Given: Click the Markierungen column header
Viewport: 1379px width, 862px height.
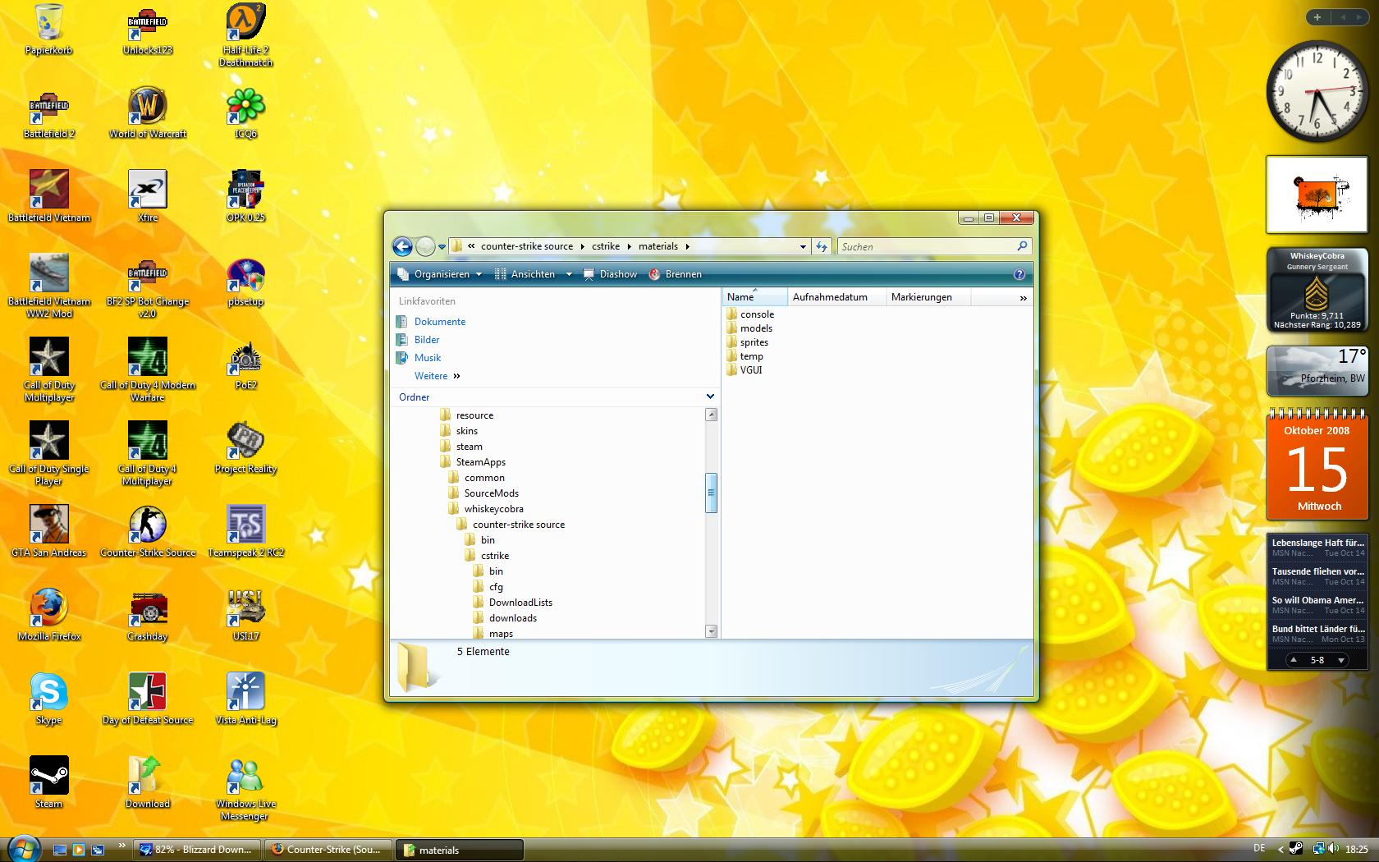Looking at the screenshot, I should [928, 297].
